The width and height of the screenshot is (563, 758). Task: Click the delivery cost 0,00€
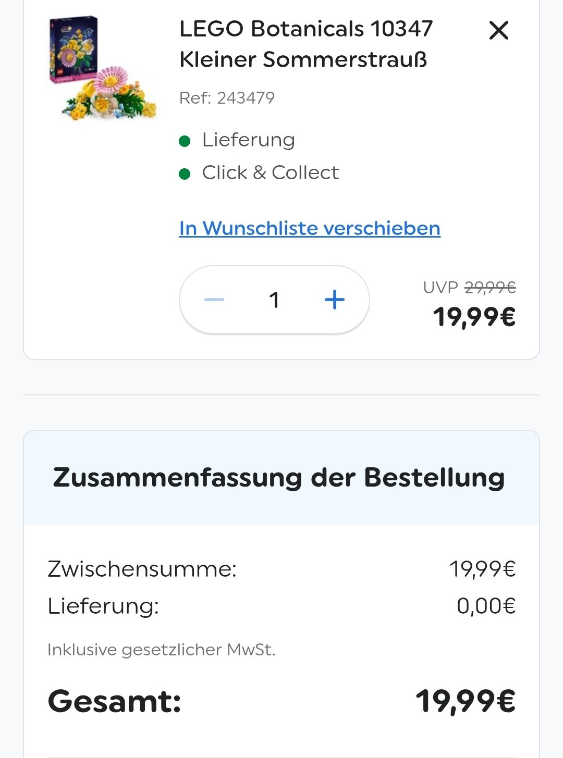point(486,606)
